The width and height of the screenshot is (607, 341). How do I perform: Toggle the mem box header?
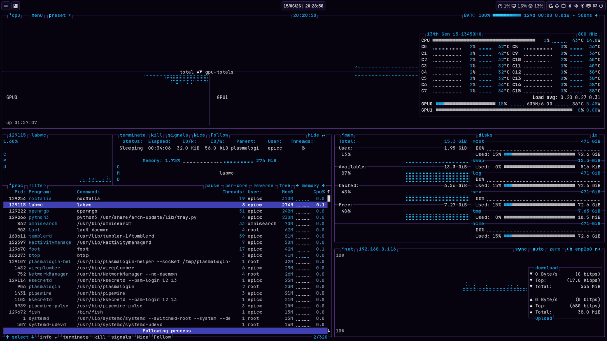[x=348, y=135]
